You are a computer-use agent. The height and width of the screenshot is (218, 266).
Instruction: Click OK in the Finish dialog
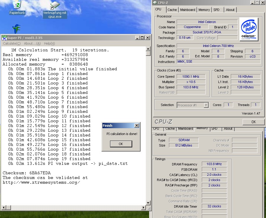(121, 144)
